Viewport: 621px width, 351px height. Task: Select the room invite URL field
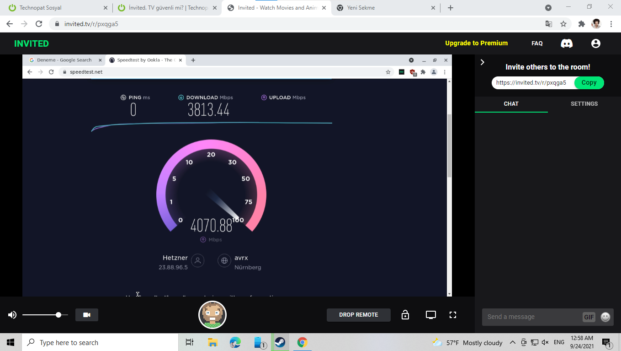[533, 83]
